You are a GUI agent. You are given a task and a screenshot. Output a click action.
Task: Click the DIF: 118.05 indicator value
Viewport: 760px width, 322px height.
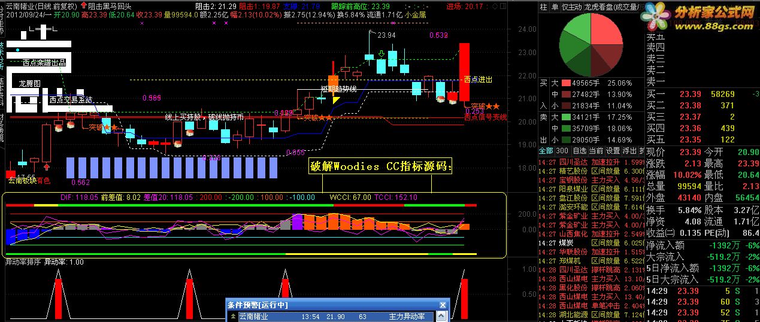click(x=79, y=197)
